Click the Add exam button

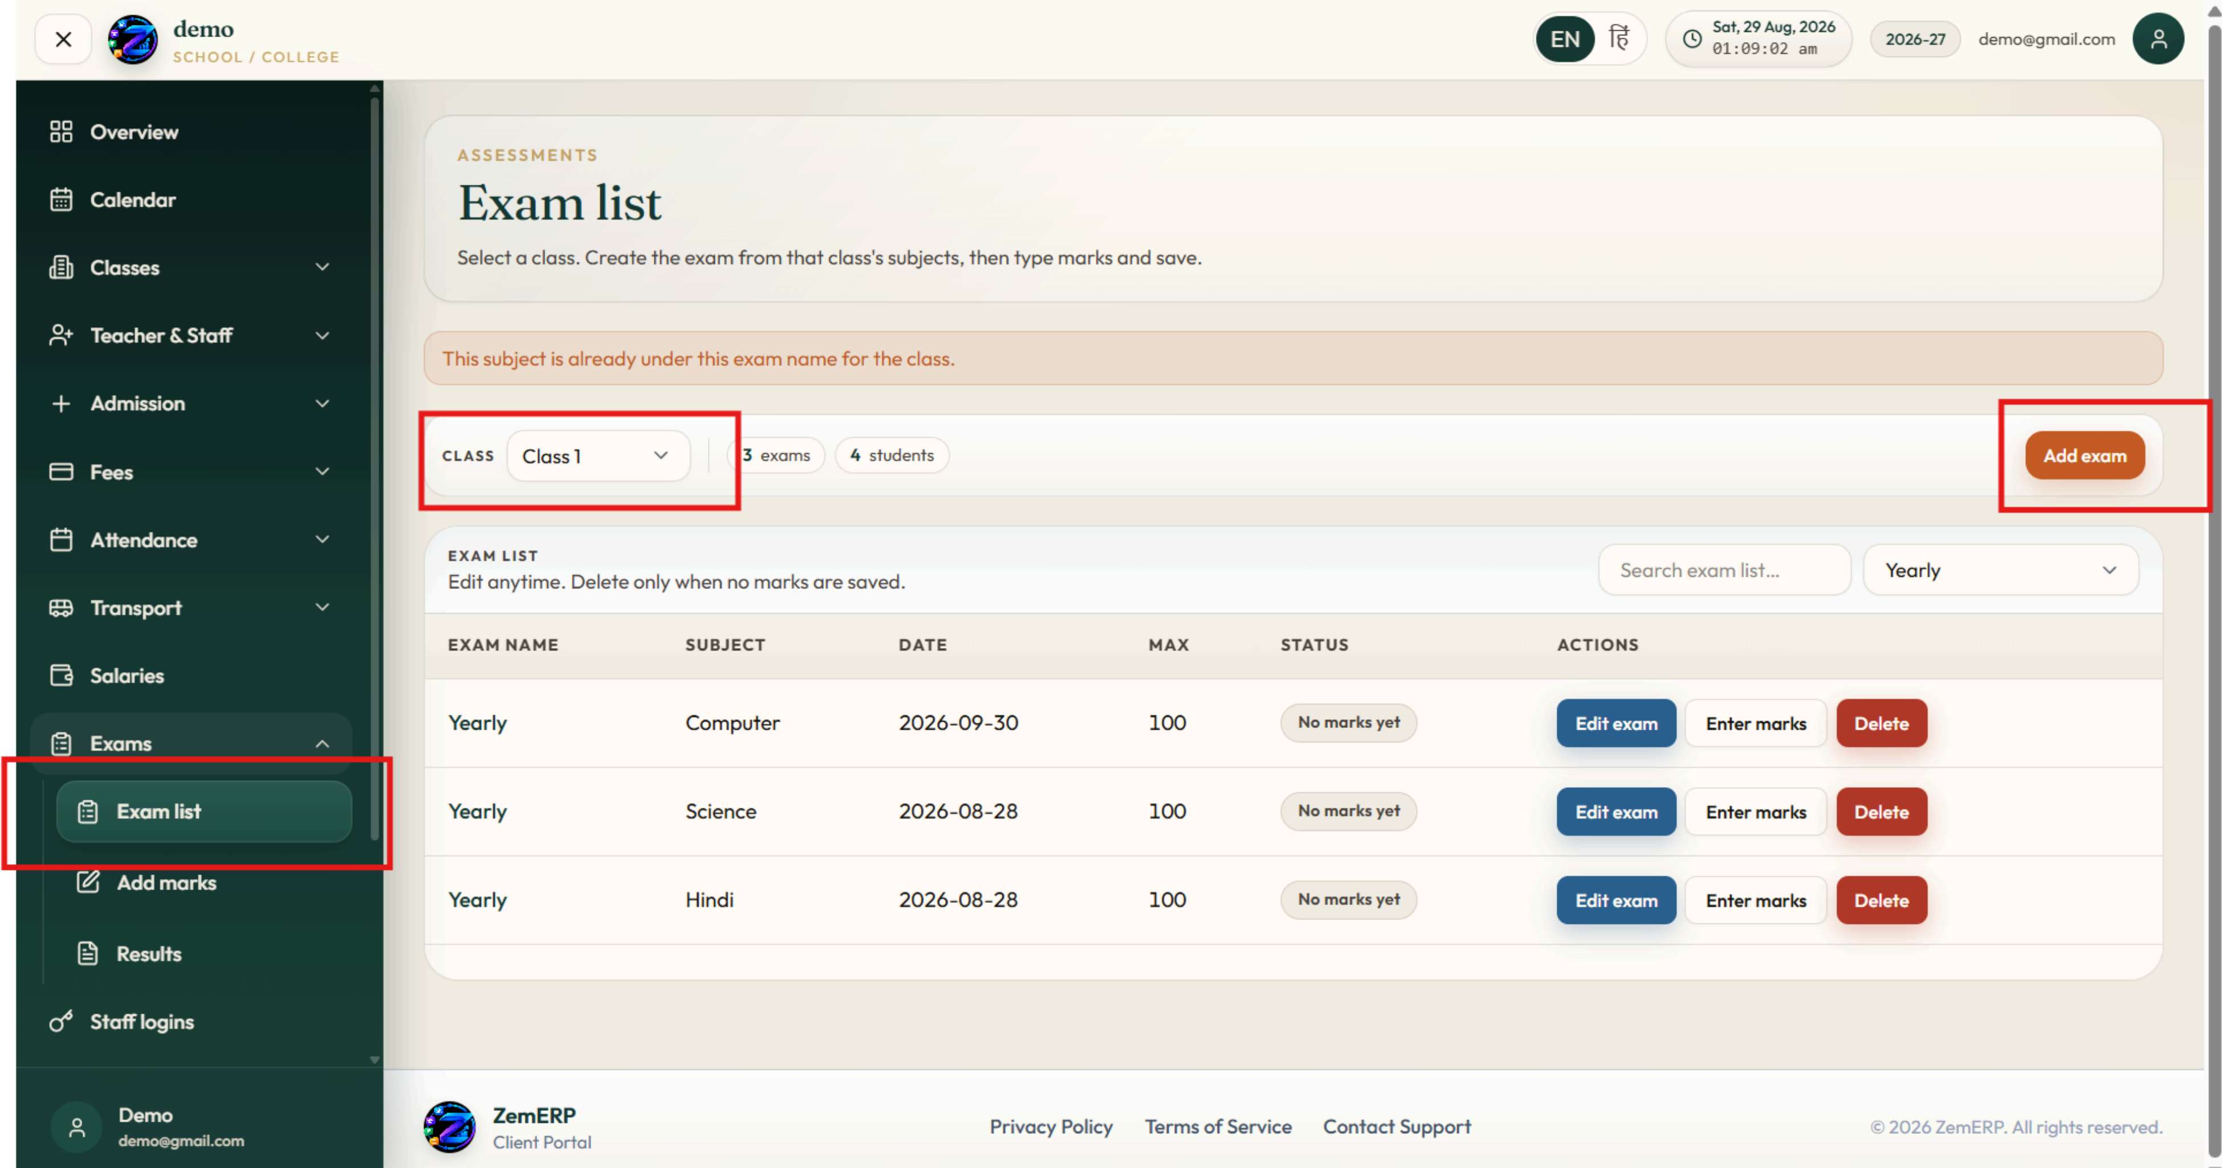[x=2085, y=455]
